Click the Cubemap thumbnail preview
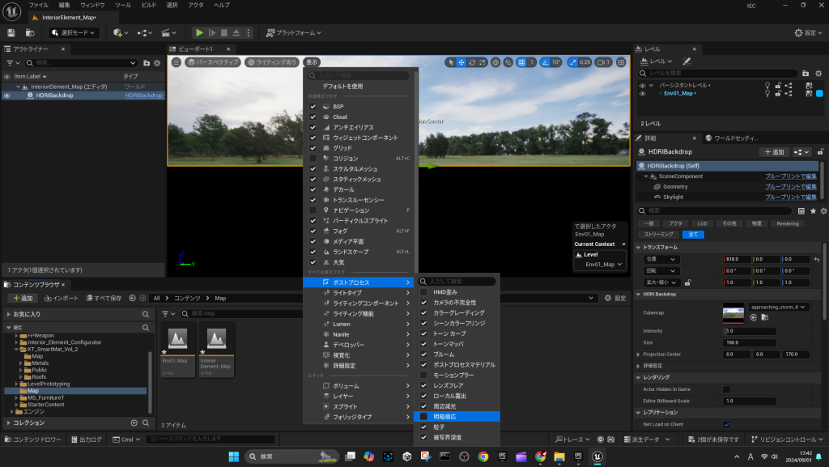This screenshot has height=467, width=829. click(x=734, y=312)
